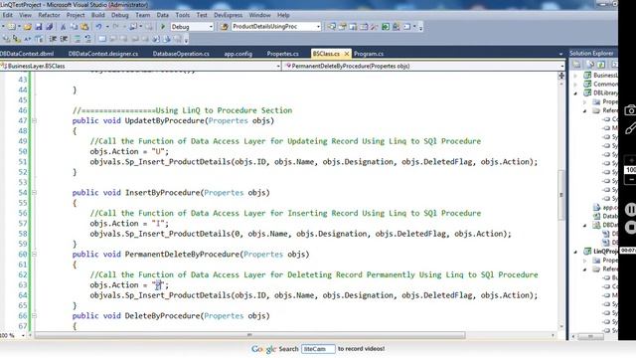636x358 pixels.
Task: Switch to the Program.cs tab
Action: (x=369, y=54)
